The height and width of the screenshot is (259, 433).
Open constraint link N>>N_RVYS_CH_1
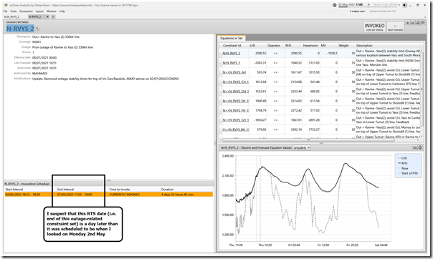tap(236, 82)
